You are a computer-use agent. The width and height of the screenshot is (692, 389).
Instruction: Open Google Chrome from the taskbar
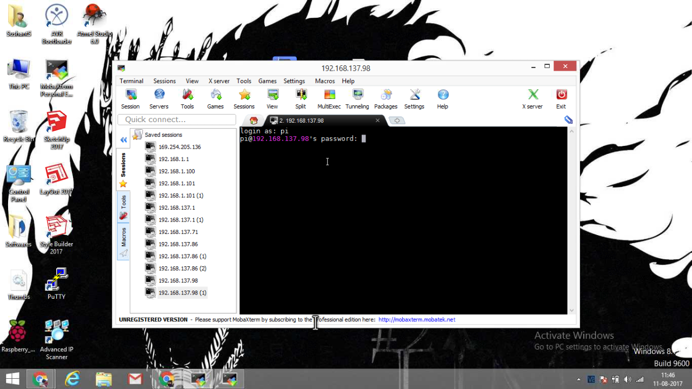point(41,378)
